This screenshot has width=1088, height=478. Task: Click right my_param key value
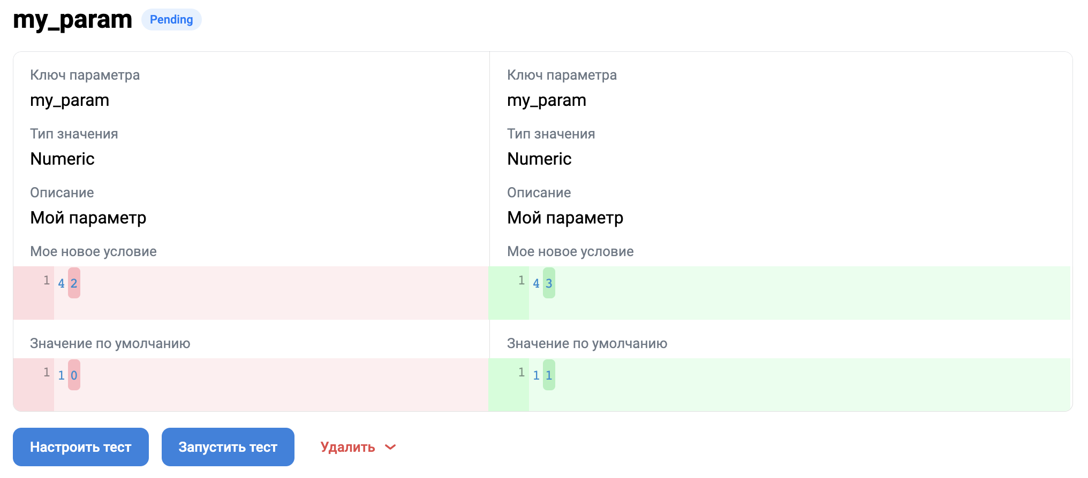[547, 100]
